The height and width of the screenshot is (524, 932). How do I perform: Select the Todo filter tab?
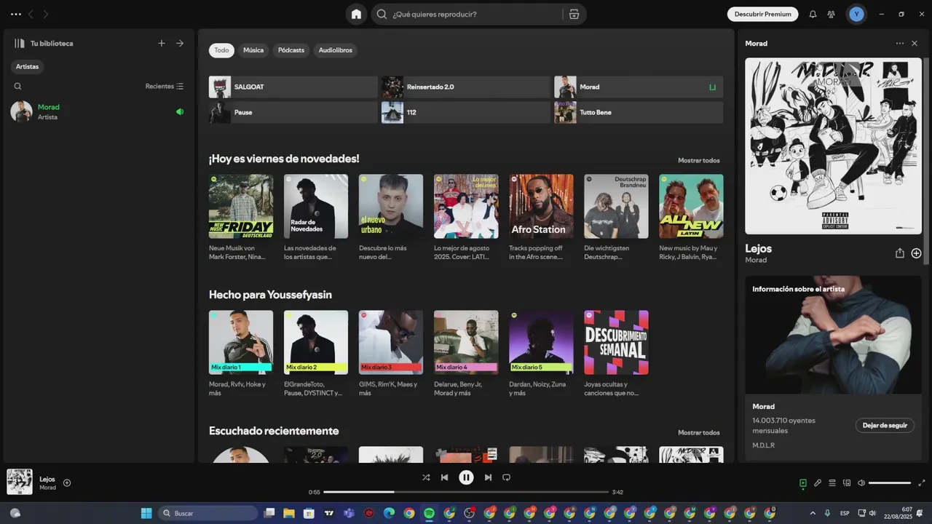tap(221, 50)
